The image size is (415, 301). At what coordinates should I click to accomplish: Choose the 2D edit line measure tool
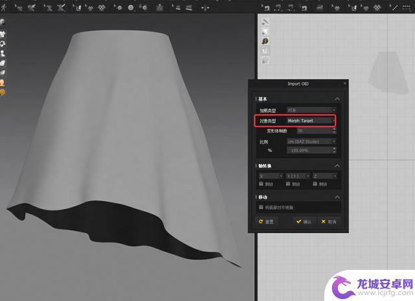394,8
